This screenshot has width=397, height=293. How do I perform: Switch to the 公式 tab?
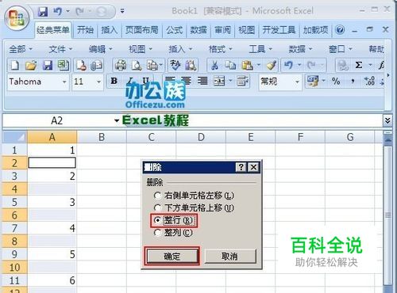[x=175, y=30]
